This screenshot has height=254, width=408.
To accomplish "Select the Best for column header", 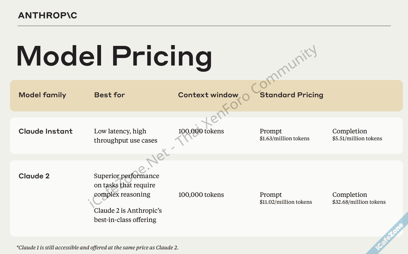I will pyautogui.click(x=109, y=95).
